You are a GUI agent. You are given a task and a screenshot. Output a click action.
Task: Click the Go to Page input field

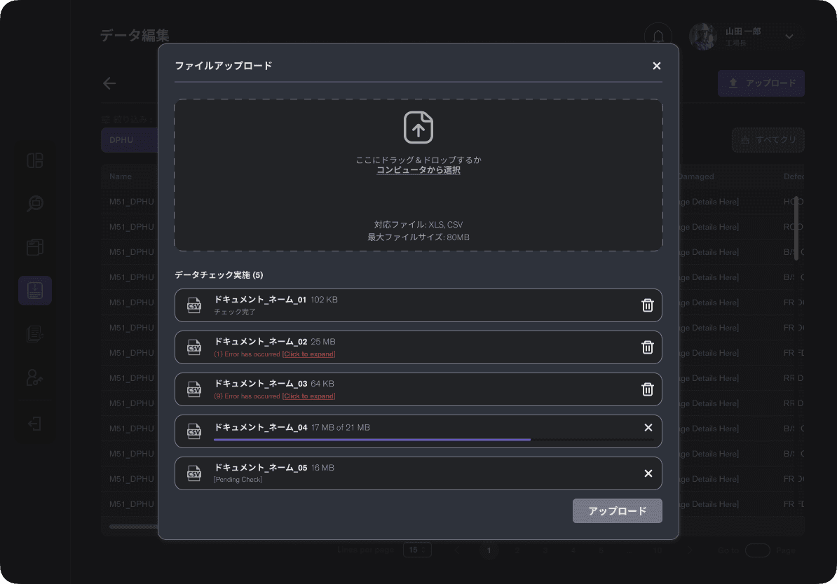757,550
